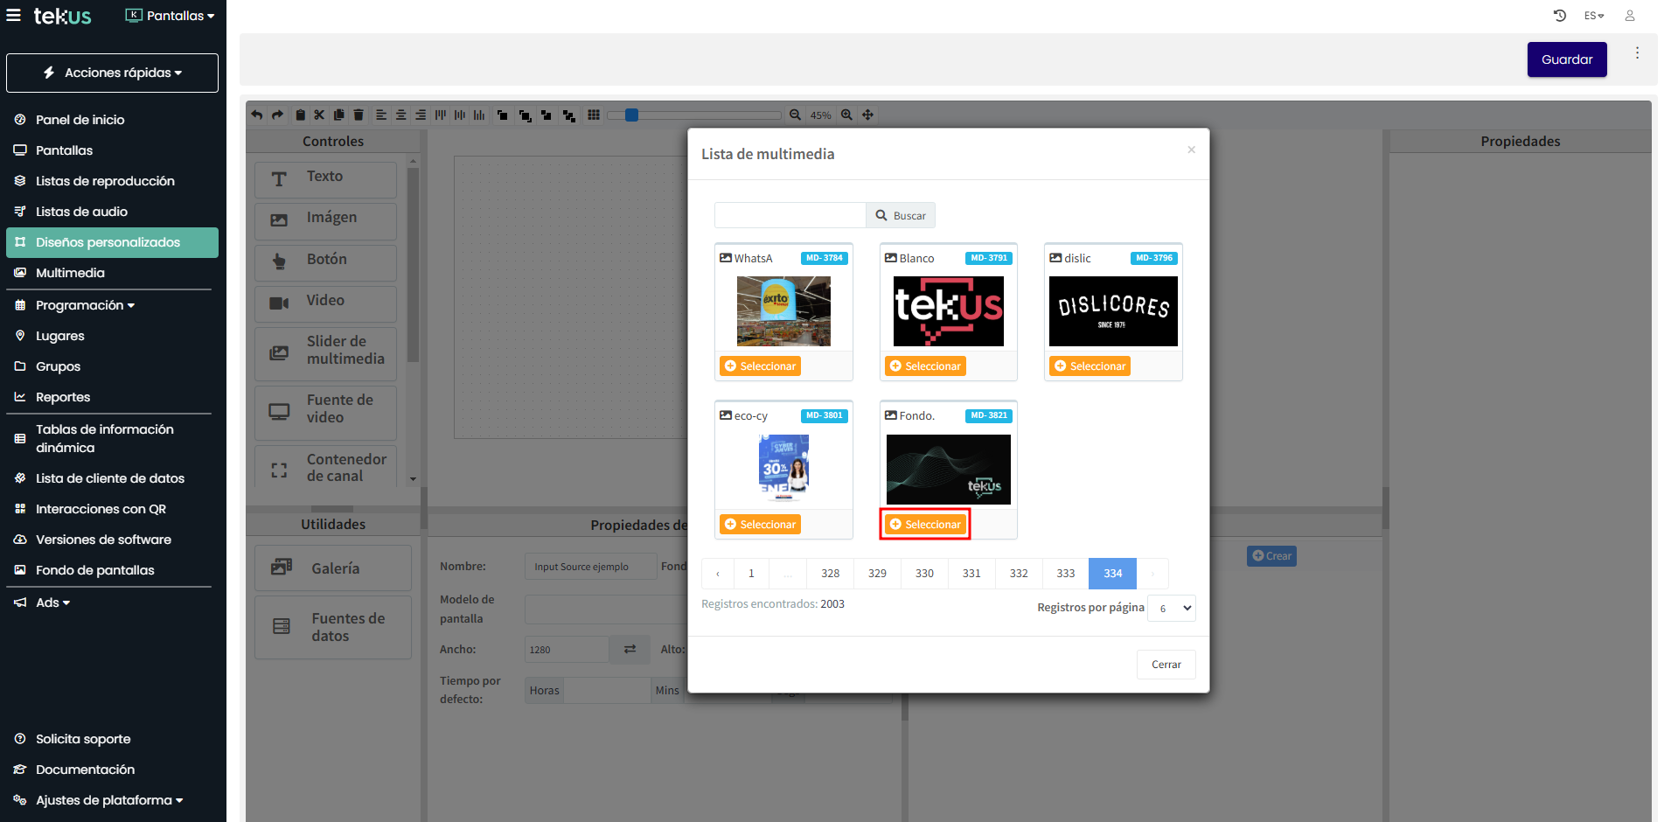The height and width of the screenshot is (822, 1664).
Task: Click the multimedia search text field
Action: [x=790, y=215]
